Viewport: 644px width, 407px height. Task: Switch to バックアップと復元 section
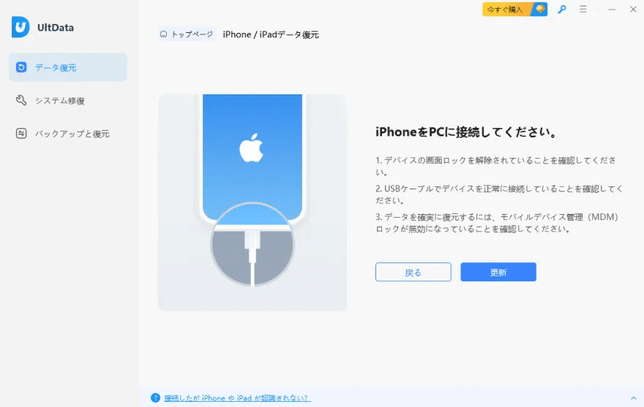click(68, 133)
